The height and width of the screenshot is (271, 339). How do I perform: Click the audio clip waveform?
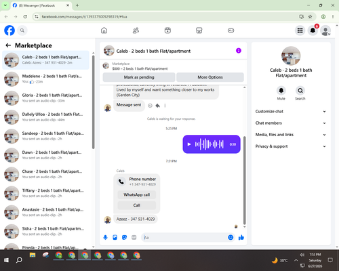[210, 144]
